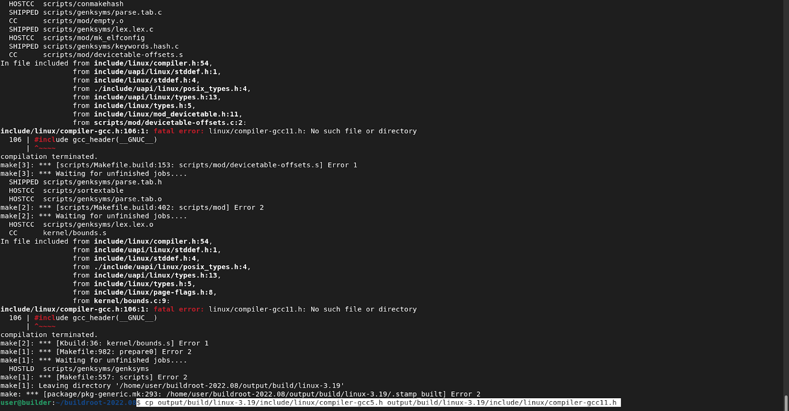
Task: Click the Makefile.build:402 scripts/mod Error 2 line
Action: coord(132,208)
